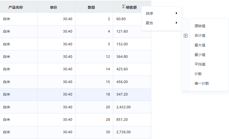Click the quantity cell with value 12

click(x=94, y=57)
